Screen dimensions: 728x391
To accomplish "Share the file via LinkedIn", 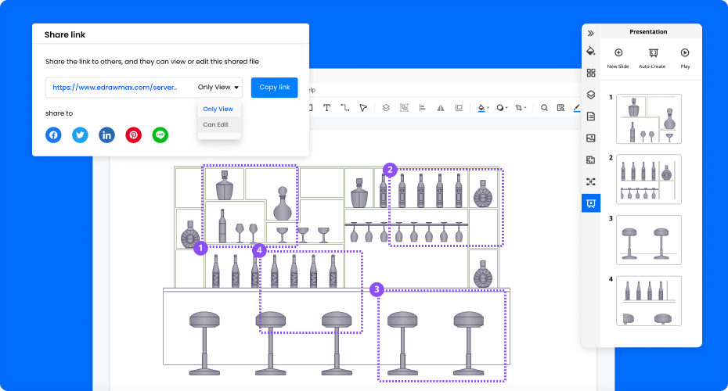I will 106,135.
